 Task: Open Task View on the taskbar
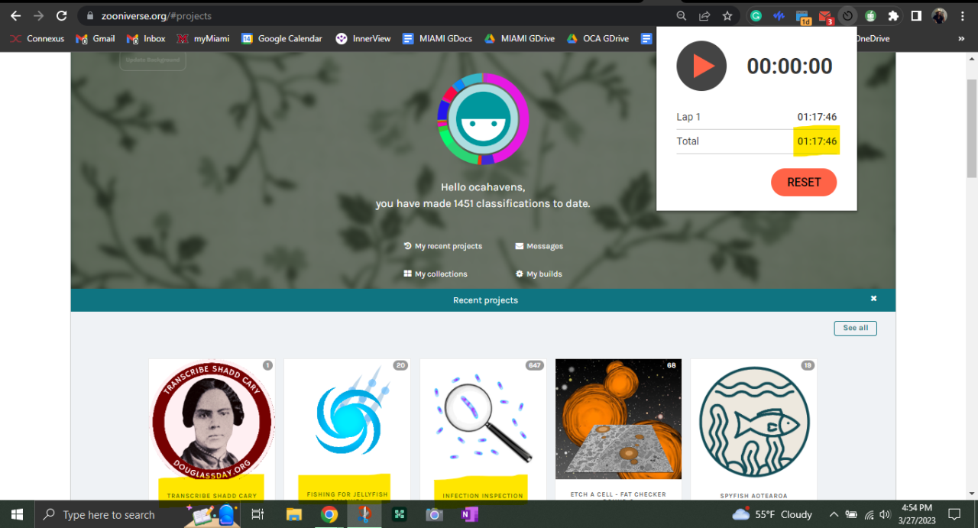pyautogui.click(x=257, y=514)
